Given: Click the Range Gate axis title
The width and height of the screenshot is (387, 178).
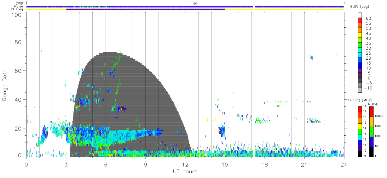Looking at the screenshot, I should click(5, 85).
